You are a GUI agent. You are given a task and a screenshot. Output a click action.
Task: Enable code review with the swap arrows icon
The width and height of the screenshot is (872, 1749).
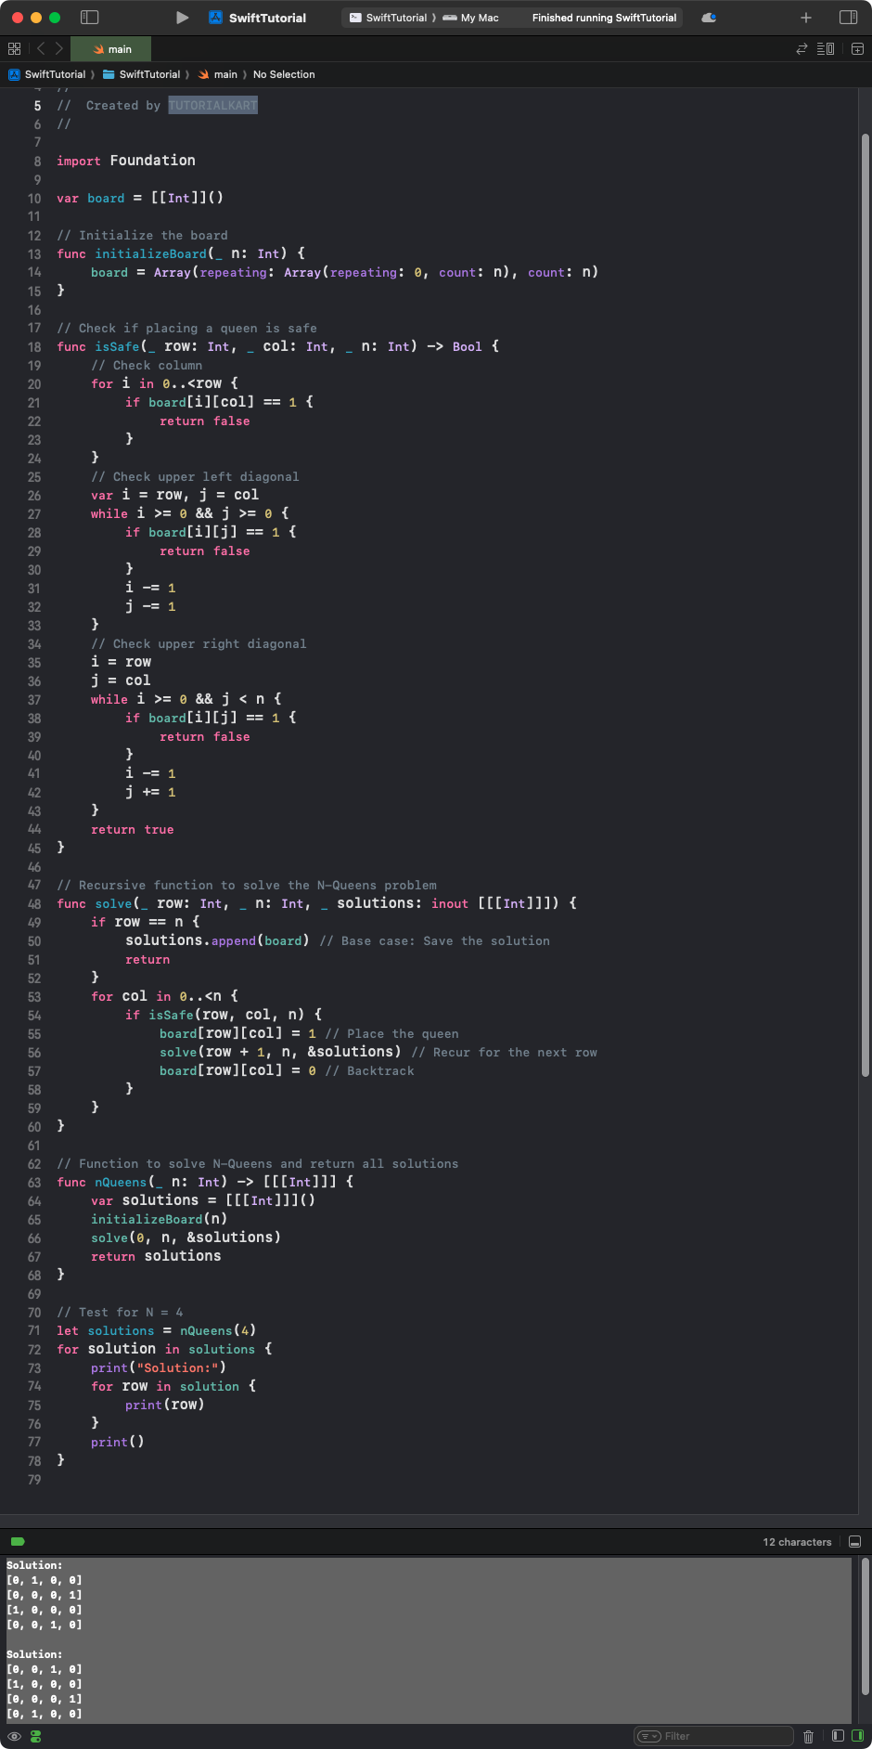[x=801, y=49]
